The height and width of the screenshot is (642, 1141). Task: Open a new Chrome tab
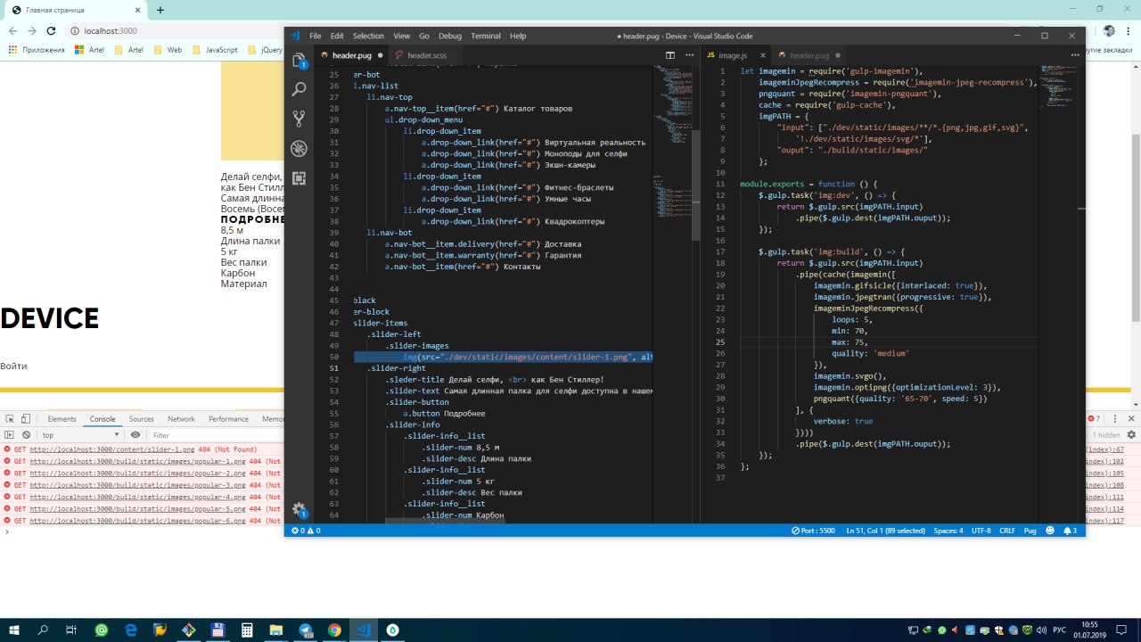160,10
